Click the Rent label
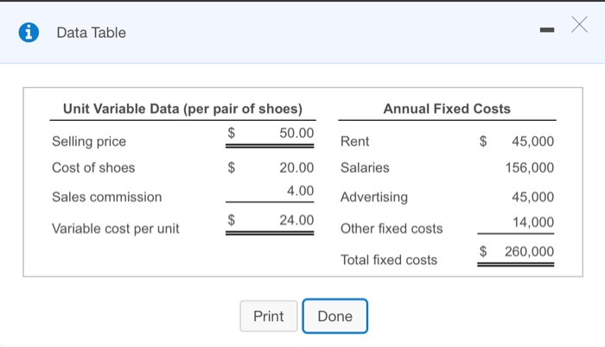Image resolution: width=605 pixels, height=347 pixels. click(355, 142)
